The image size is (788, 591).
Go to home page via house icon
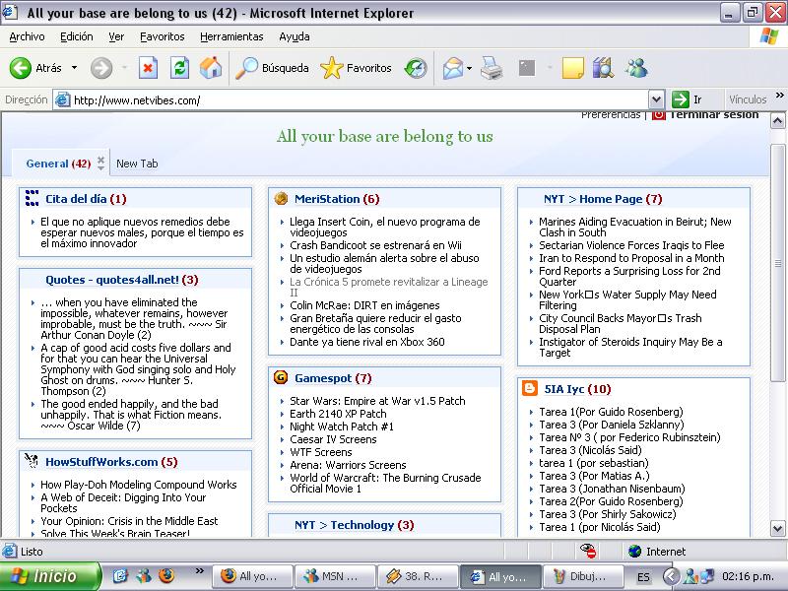click(211, 68)
